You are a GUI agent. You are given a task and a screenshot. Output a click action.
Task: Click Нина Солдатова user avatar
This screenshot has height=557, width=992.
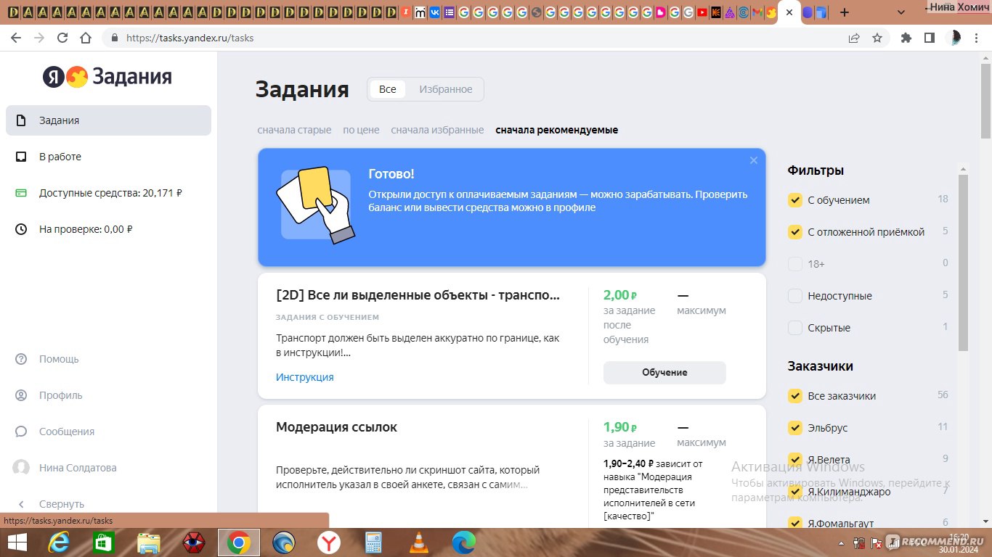pos(22,468)
